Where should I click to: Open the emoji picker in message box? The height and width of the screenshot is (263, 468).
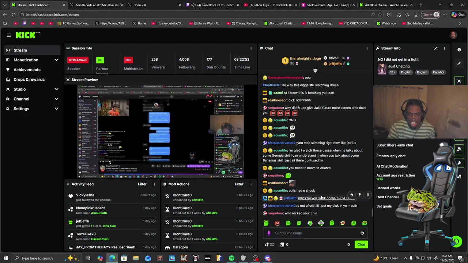point(362,233)
